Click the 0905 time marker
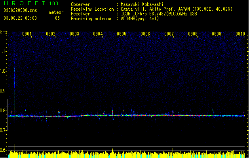 tap(122, 34)
